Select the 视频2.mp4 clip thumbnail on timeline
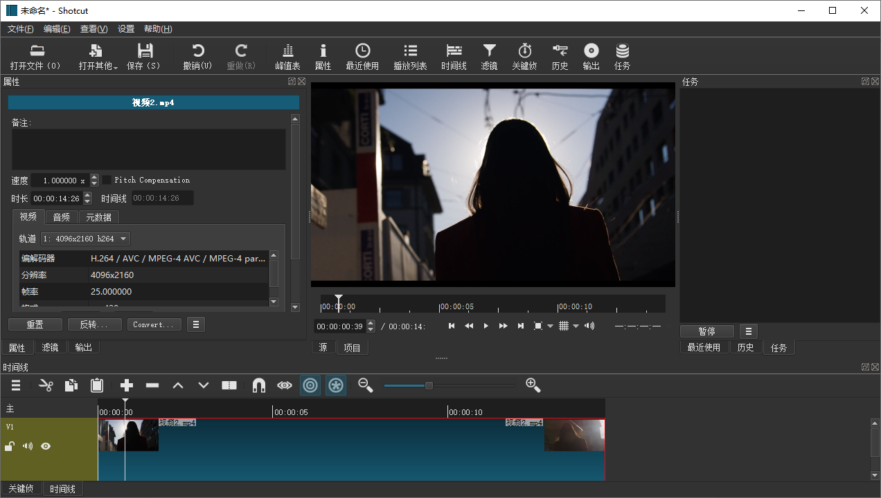The height and width of the screenshot is (498, 881). (129, 435)
